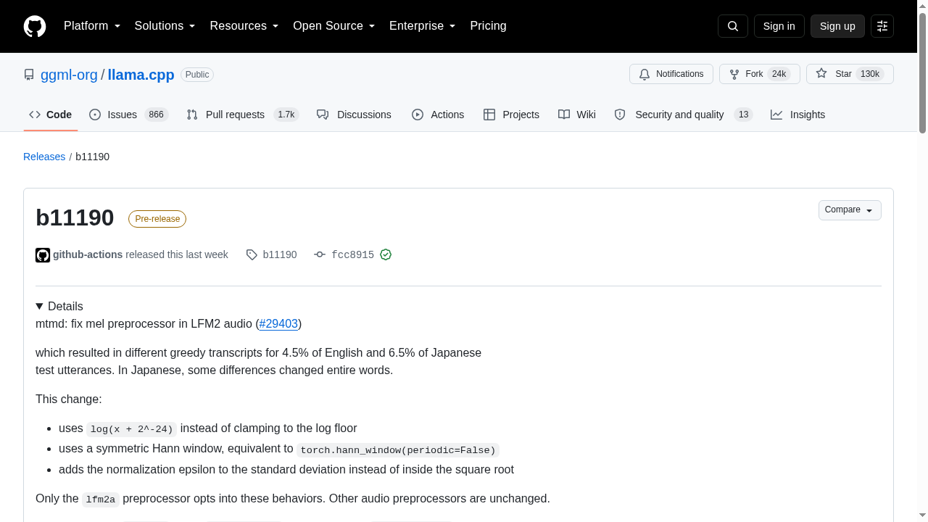The image size is (928, 522).
Task: Click the Notifications bell icon
Action: [x=645, y=74]
